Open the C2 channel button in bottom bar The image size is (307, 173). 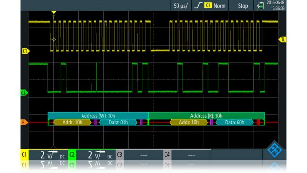click(x=72, y=155)
